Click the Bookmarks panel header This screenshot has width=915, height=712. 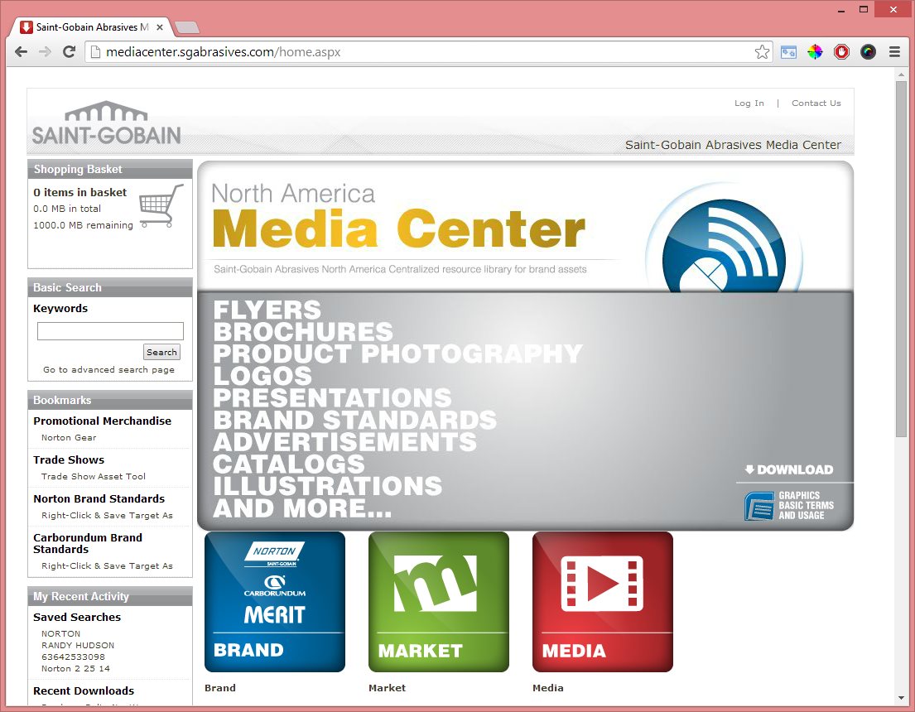(x=109, y=400)
